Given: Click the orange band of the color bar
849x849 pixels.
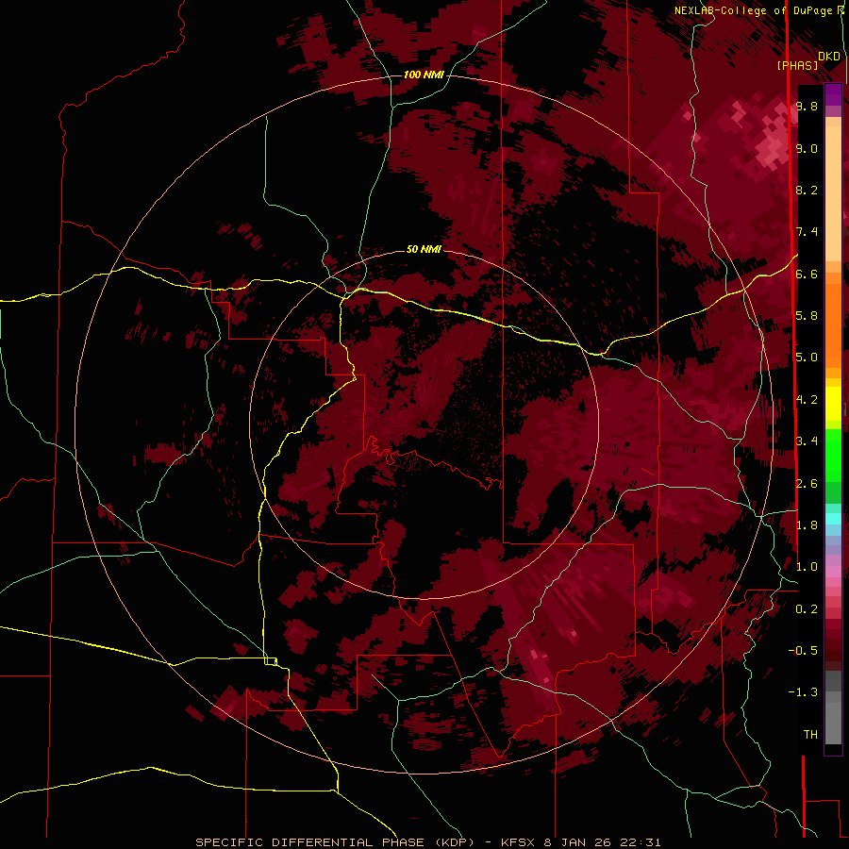Looking at the screenshot, I should (833, 327).
